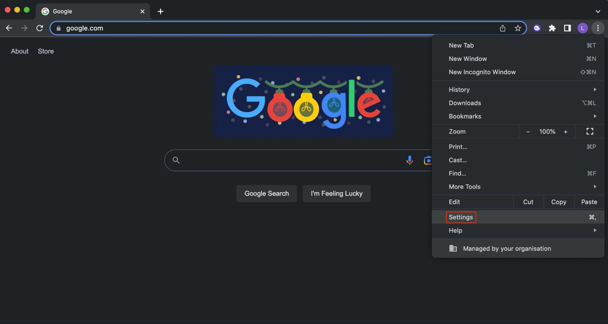This screenshot has width=608, height=324.
Task: Reload the page with the refresh icon
Action: click(x=40, y=28)
